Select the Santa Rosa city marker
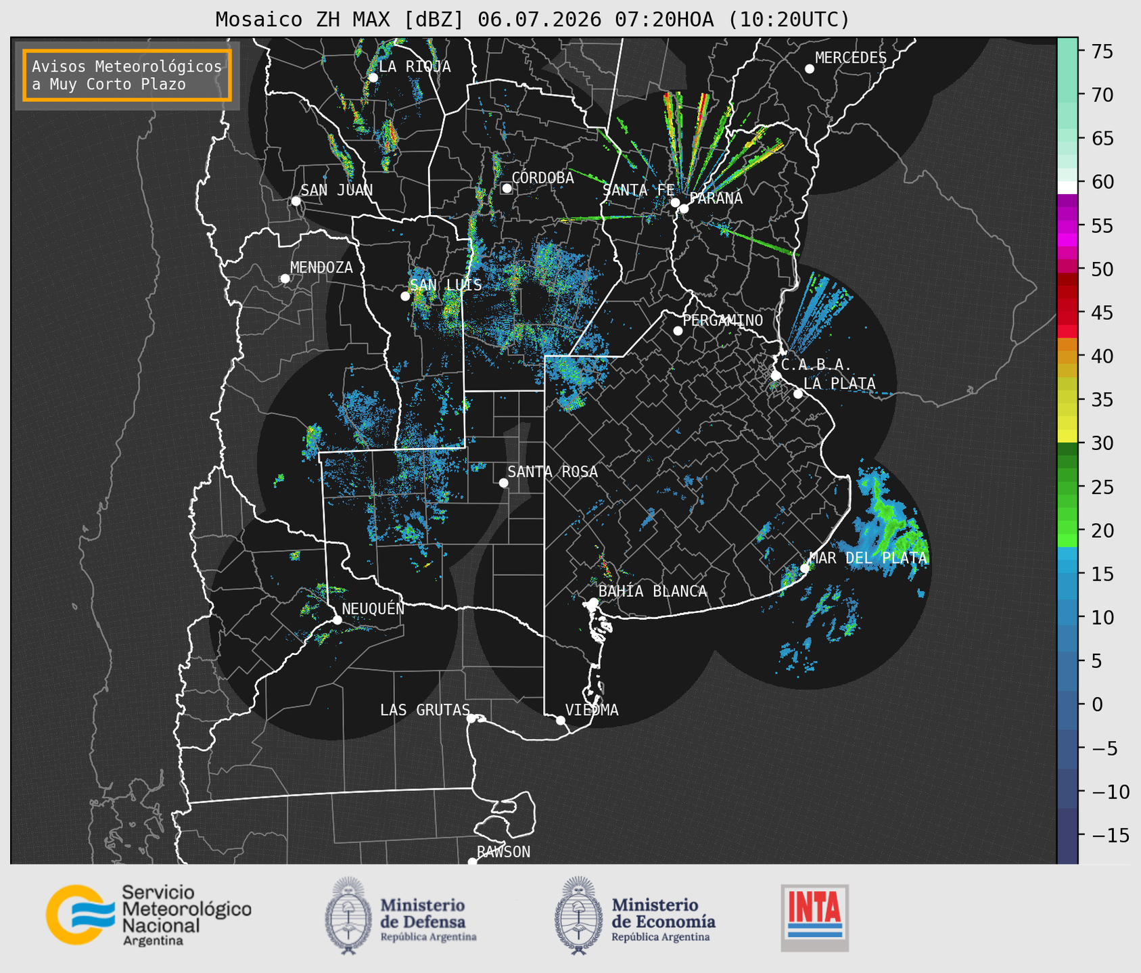 pos(503,482)
